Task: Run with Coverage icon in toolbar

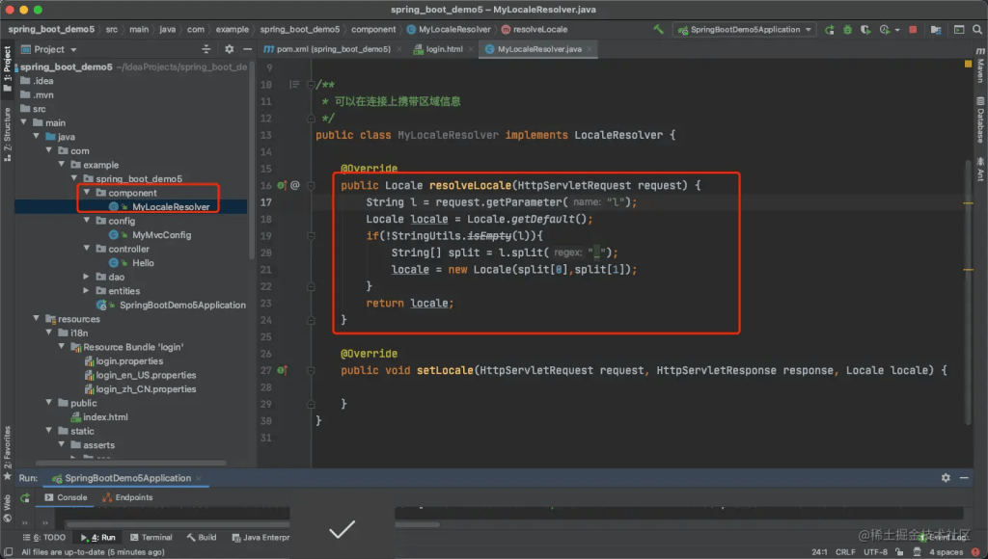Action: coord(867,30)
